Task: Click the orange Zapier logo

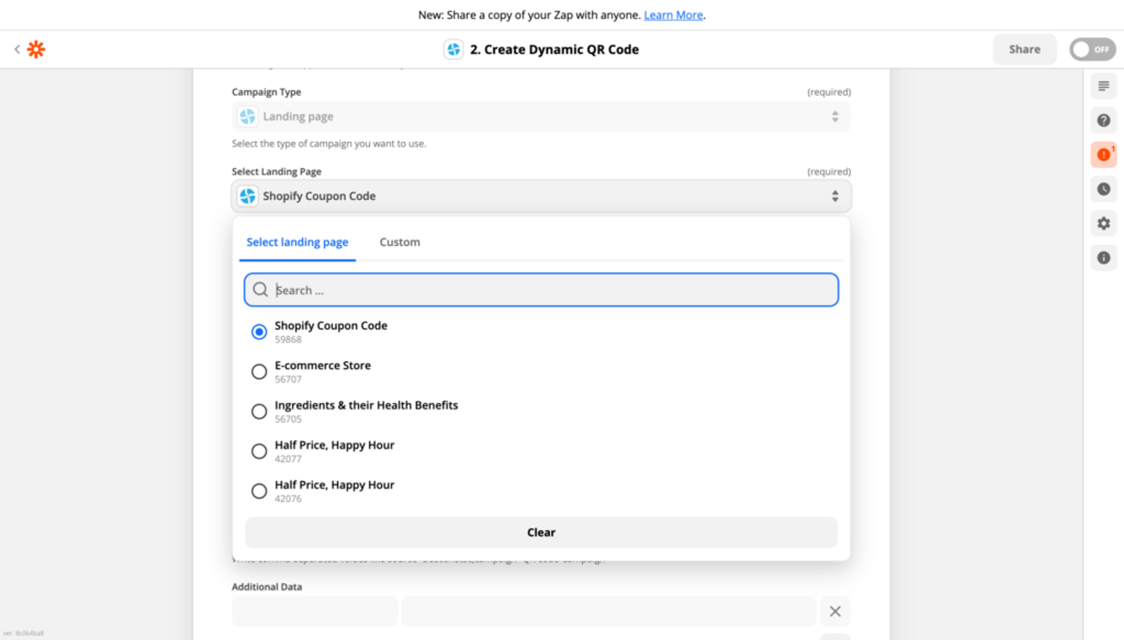Action: 36,49
